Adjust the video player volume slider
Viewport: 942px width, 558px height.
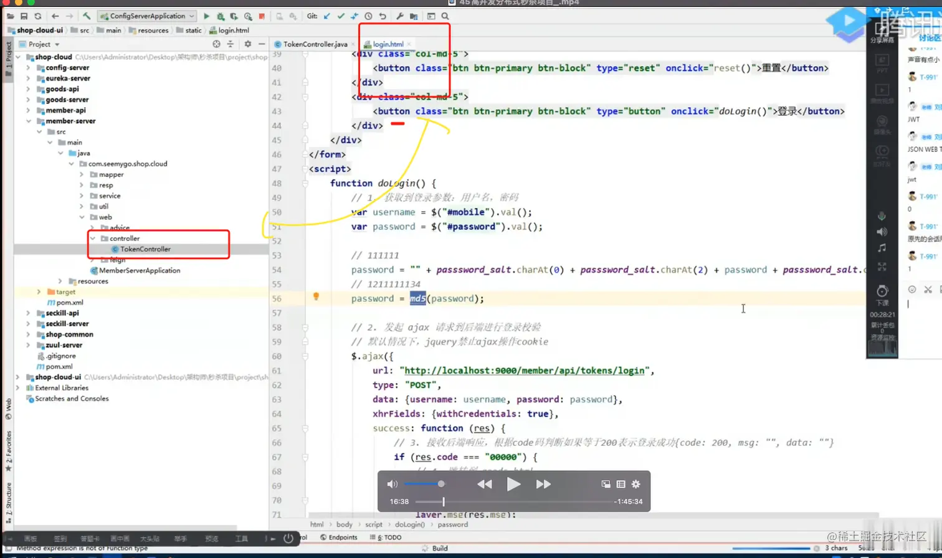pos(424,484)
